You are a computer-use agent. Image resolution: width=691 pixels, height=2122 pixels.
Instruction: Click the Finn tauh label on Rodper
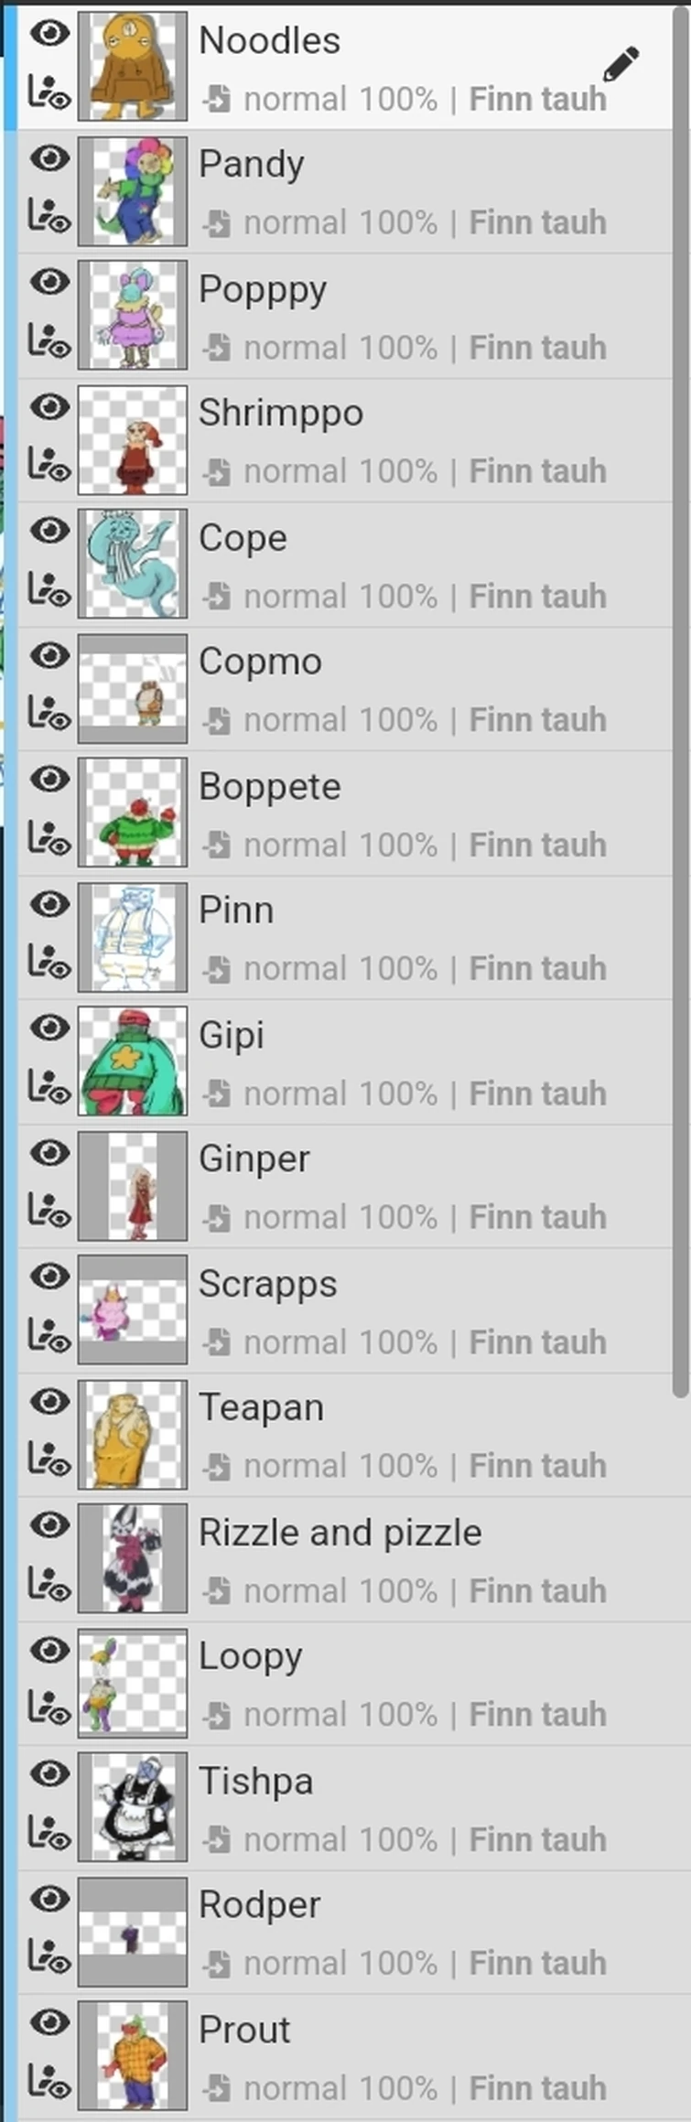[x=537, y=1963]
